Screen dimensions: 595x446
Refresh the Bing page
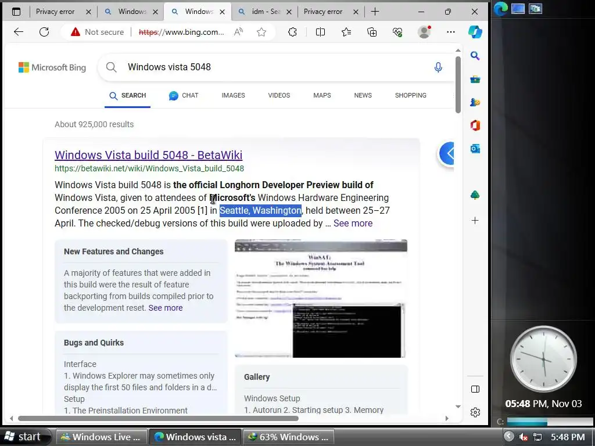[44, 32]
